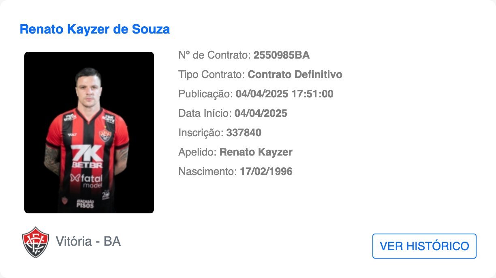Screen dimensions: 496x278
Task: Click the fatal model sponsor logo on shirt
Action: coord(86,181)
